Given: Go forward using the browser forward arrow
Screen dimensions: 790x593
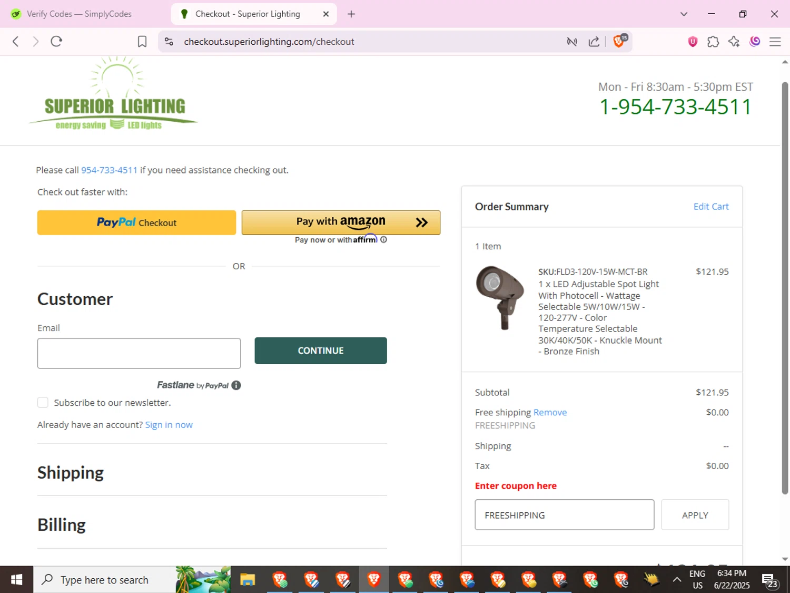Looking at the screenshot, I should click(35, 42).
